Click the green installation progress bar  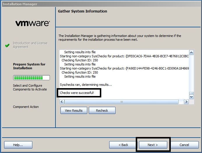(x=31, y=78)
